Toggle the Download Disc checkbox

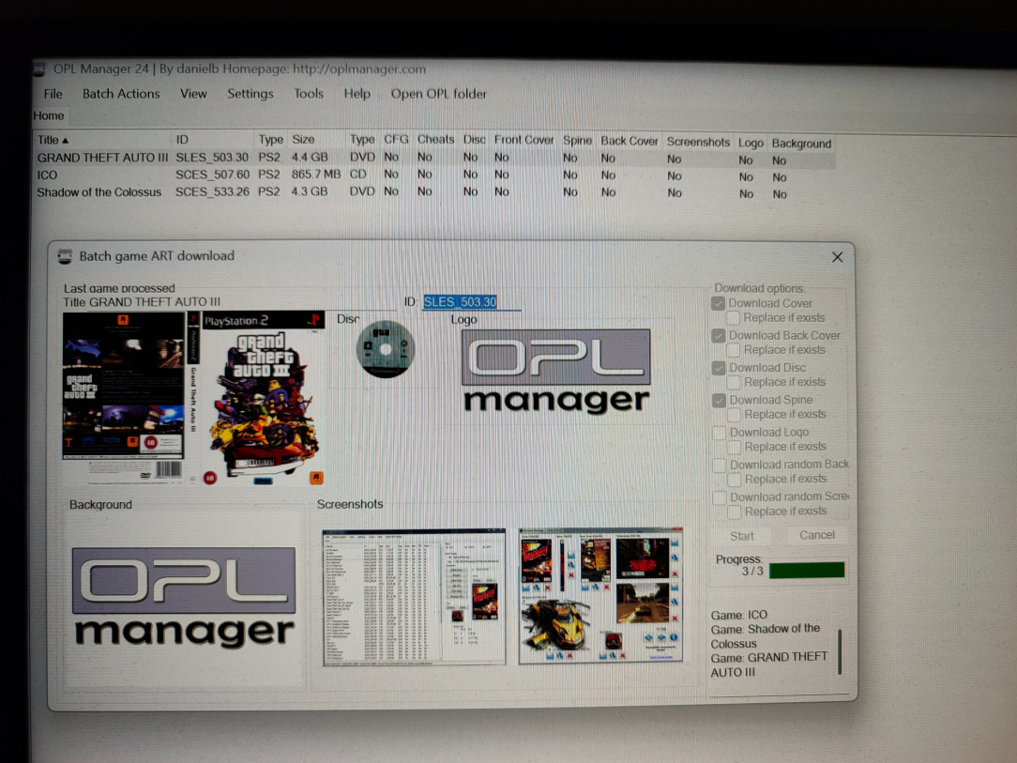point(719,368)
